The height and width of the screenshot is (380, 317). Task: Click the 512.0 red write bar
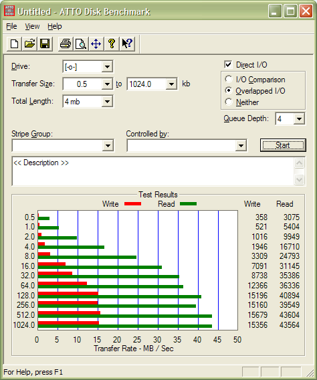tap(69, 312)
